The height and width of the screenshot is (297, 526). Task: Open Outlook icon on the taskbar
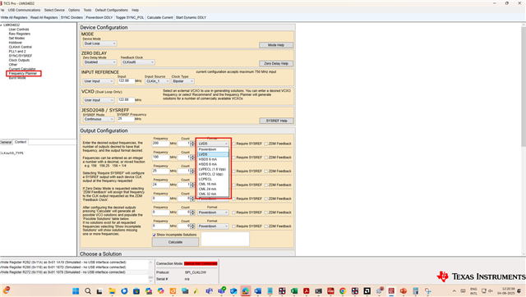click(x=233, y=291)
